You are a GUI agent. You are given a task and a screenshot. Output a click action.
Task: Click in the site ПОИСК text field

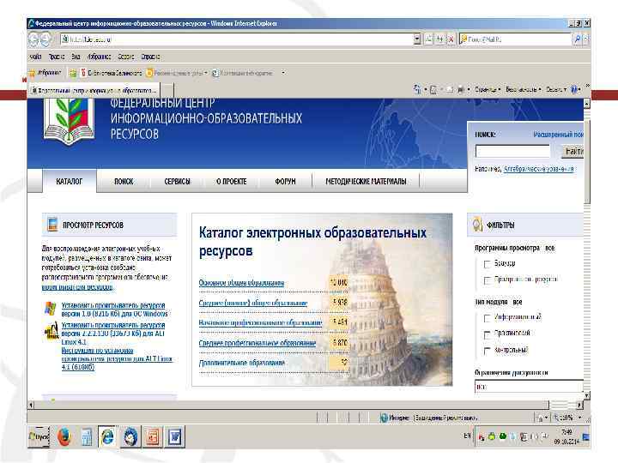pyautogui.click(x=512, y=151)
